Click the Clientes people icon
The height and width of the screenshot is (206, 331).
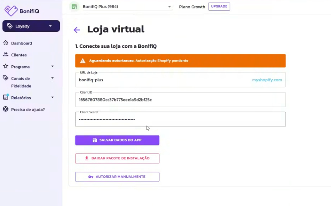(x=6, y=54)
